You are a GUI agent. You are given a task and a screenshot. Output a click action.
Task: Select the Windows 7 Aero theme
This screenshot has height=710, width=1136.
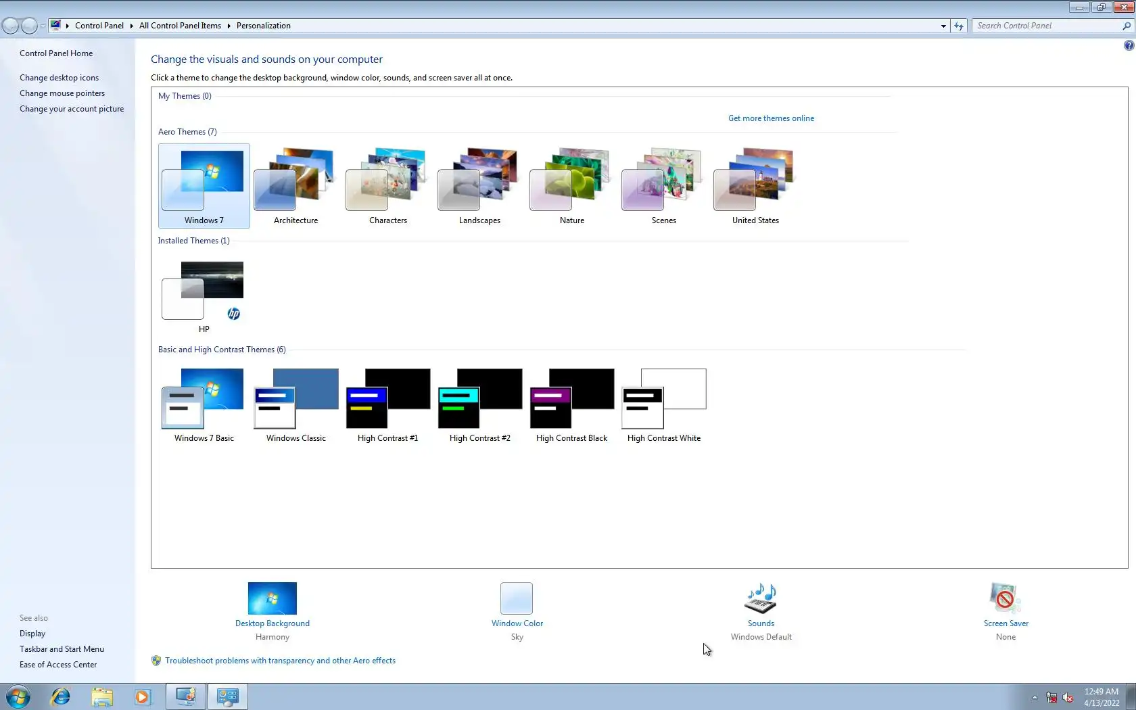tap(204, 186)
